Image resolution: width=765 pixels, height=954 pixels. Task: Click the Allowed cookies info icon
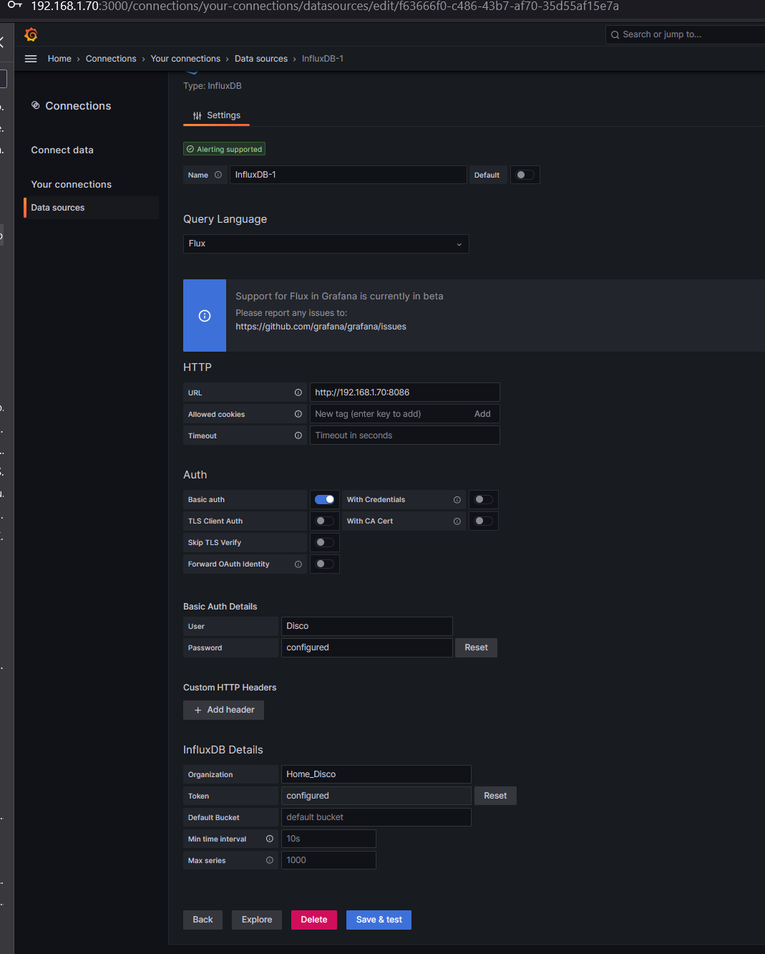pyautogui.click(x=298, y=414)
